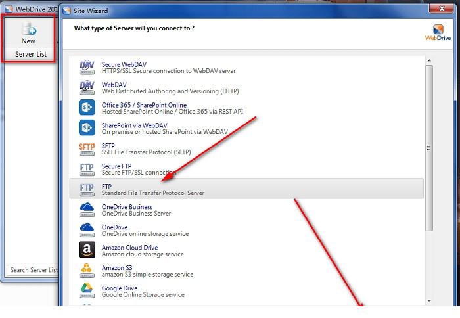Image resolution: width=460 pixels, height=318 pixels.
Task: Click the Search Server List field
Action: coord(32,270)
